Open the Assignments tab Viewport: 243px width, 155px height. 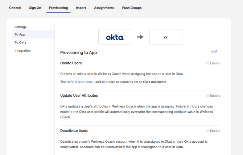(x=104, y=8)
